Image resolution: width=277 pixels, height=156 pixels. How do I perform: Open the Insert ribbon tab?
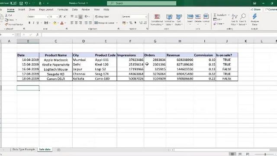coord(21,10)
